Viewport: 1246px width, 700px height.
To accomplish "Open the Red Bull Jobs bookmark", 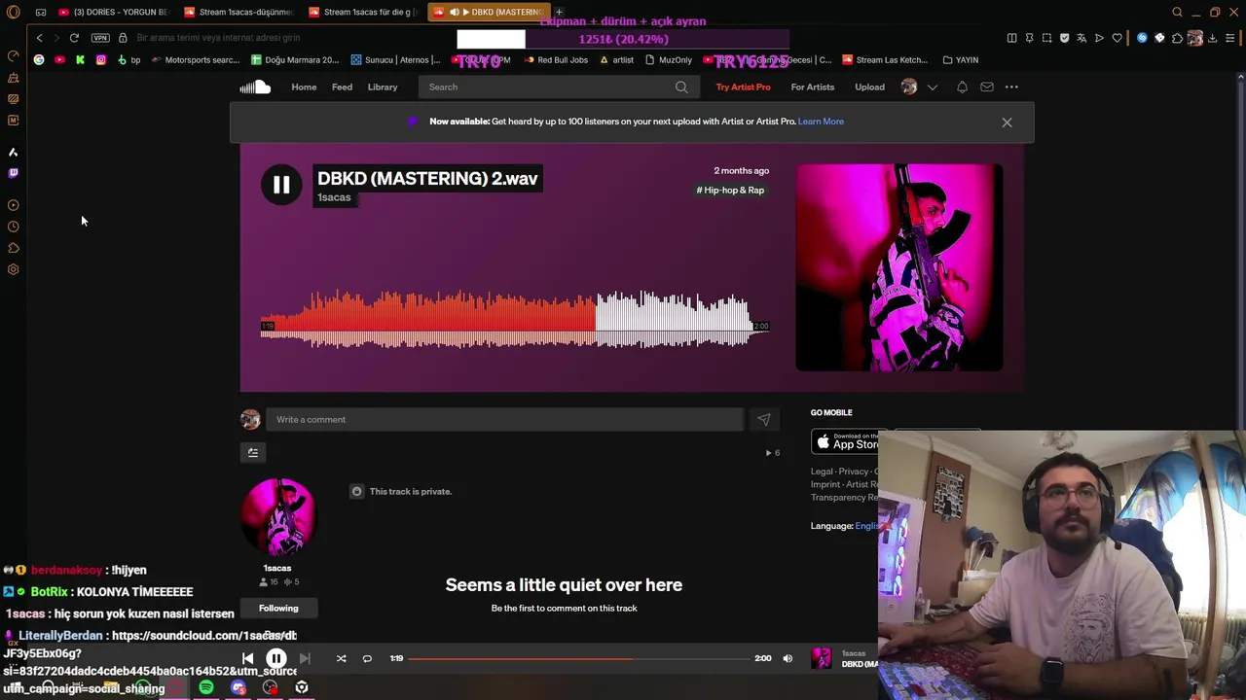I will click(555, 59).
